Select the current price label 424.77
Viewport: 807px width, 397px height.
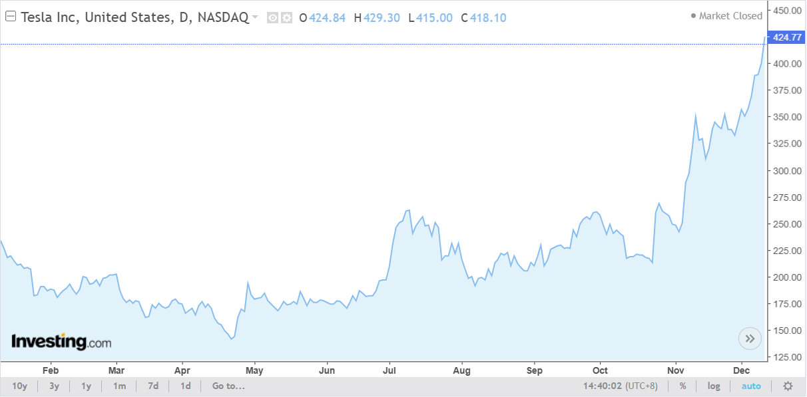pos(787,37)
